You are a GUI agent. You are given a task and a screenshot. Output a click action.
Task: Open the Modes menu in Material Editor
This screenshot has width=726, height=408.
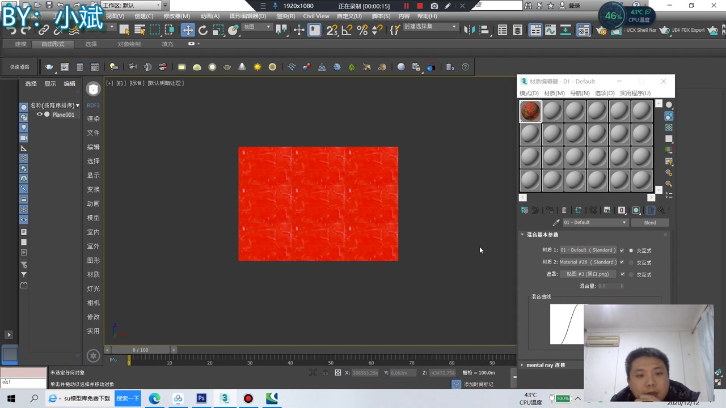(x=529, y=93)
